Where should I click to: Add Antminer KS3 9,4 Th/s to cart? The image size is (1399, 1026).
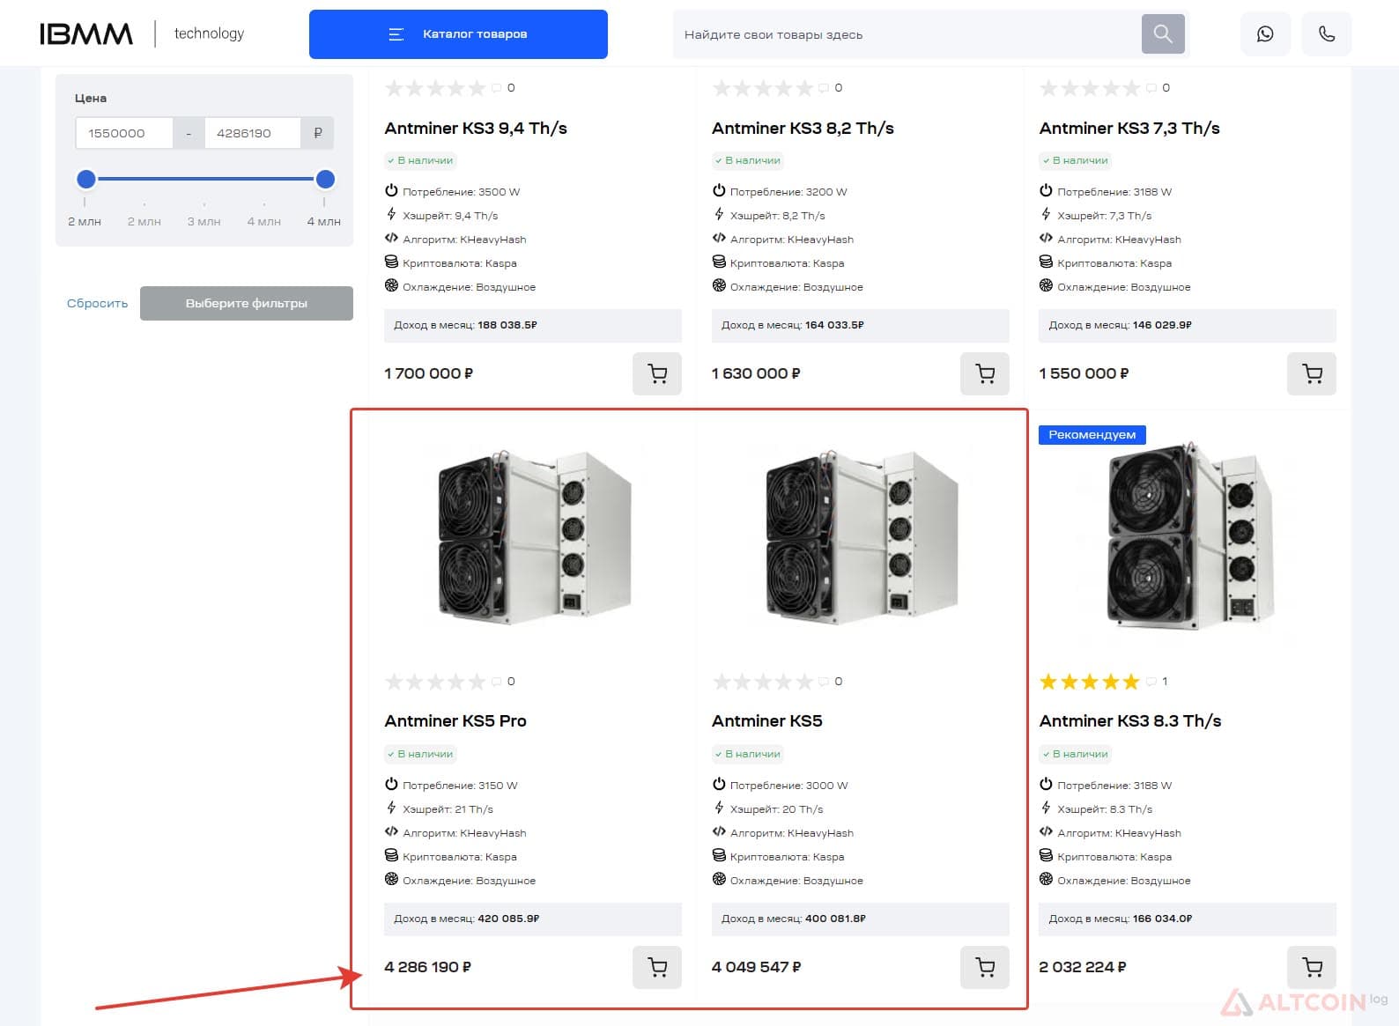(657, 373)
